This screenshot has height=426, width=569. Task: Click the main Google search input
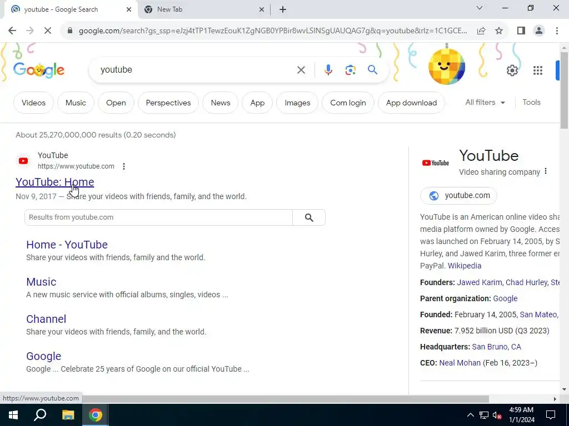coord(196,70)
